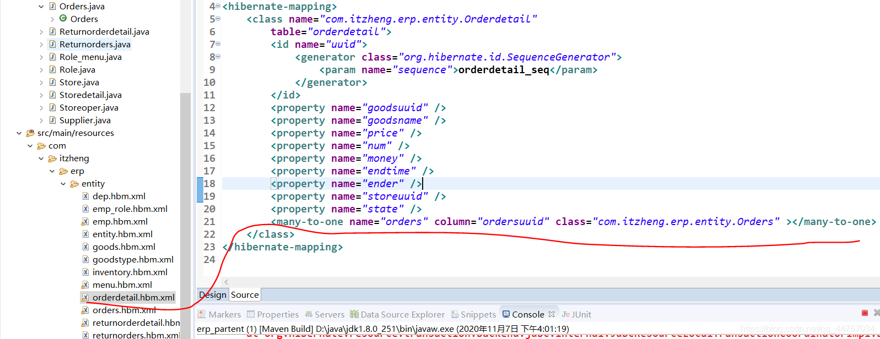Click the Markers view icon
The height and width of the screenshot is (339, 880).
coord(202,314)
